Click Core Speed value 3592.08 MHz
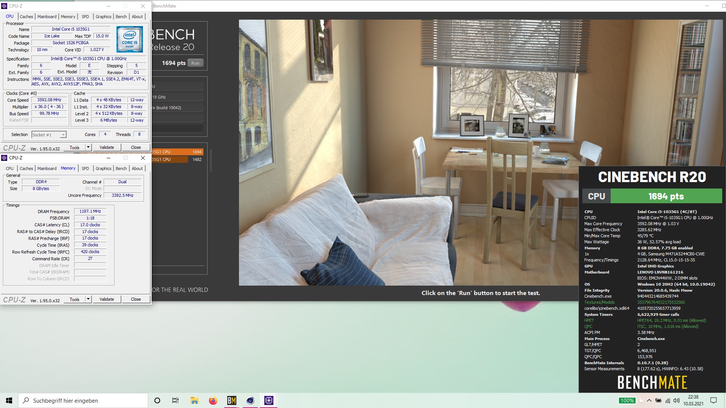726x408 pixels. 49,100
